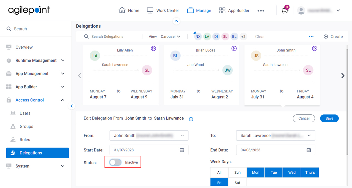Image resolution: width=352 pixels, height=188 pixels.
Task: Show the +2 additional user filters
Action: tap(243, 37)
